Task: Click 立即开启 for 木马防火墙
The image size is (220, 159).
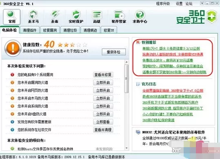Action: click(x=103, y=99)
